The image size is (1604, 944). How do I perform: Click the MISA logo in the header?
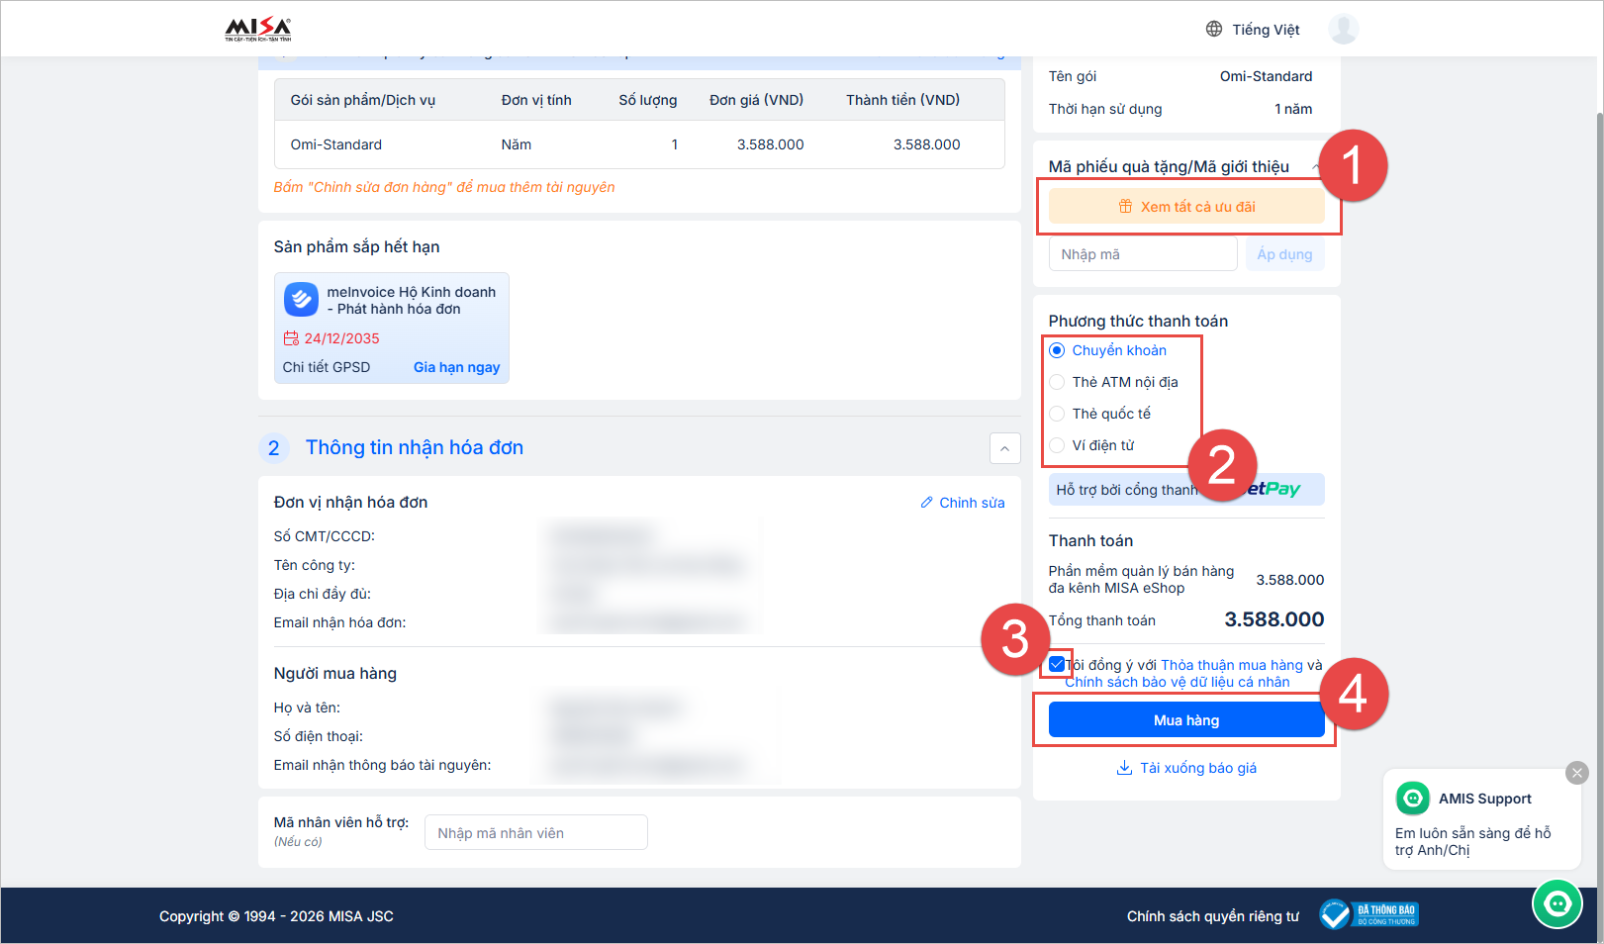pos(258,29)
